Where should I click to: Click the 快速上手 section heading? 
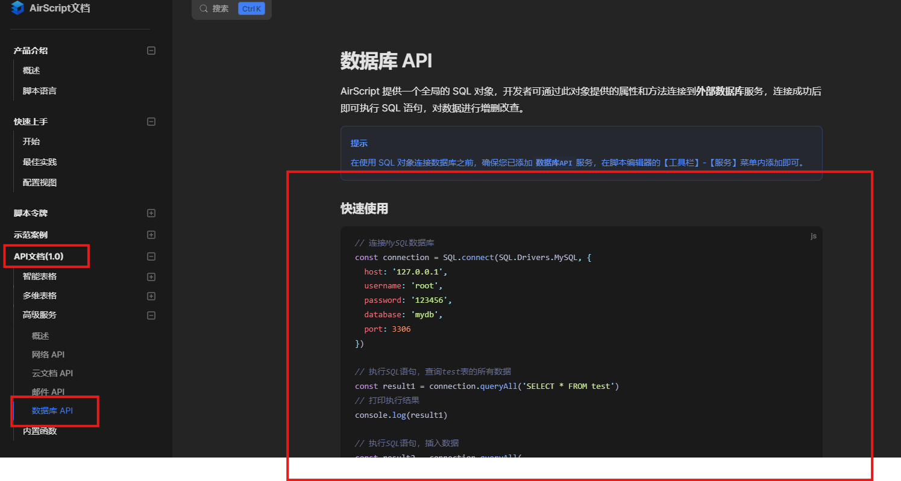click(31, 122)
